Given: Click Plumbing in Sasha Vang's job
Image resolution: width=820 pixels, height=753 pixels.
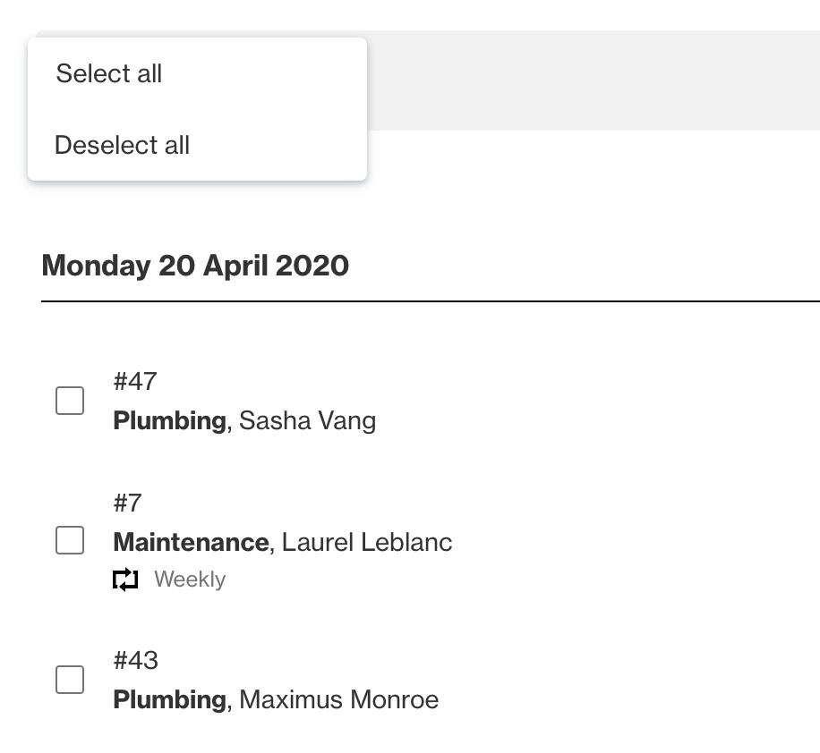Looking at the screenshot, I should click(169, 420).
